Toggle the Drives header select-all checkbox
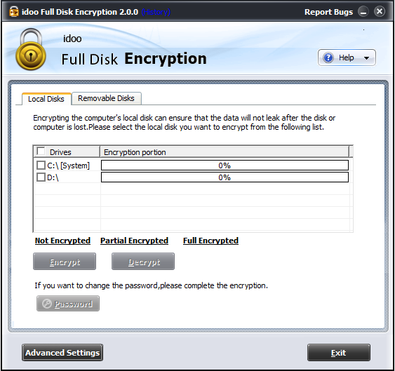This screenshot has width=395, height=371. point(41,151)
